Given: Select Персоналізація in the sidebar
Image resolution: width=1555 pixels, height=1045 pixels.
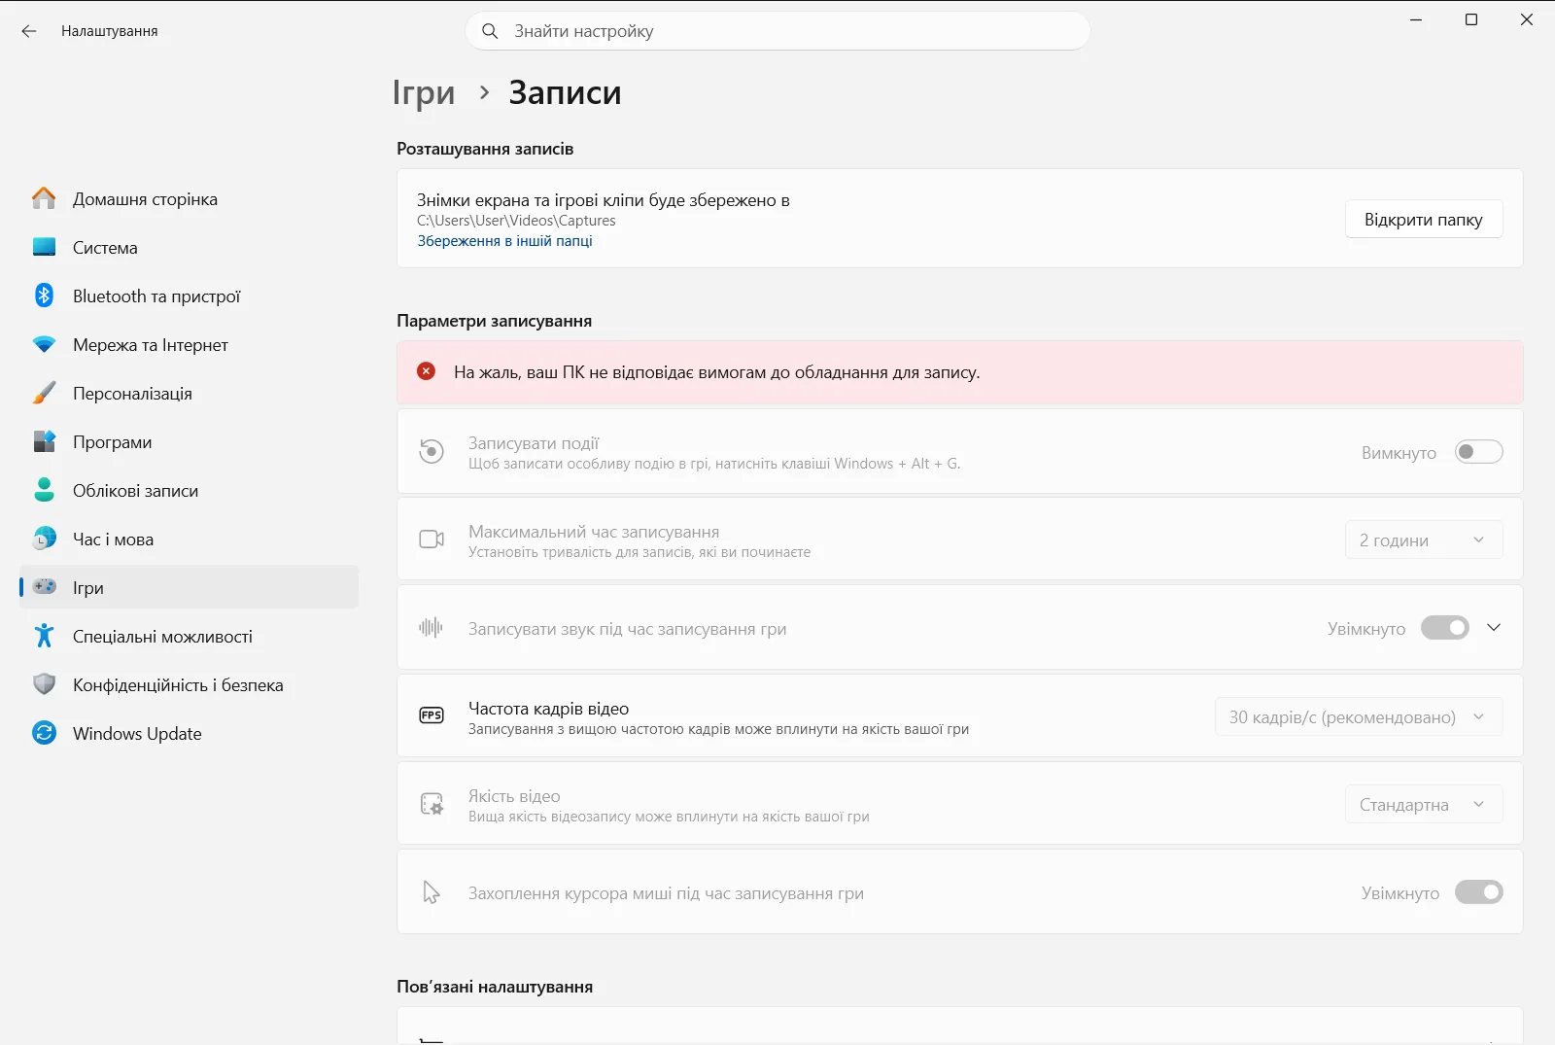Looking at the screenshot, I should coord(190,393).
